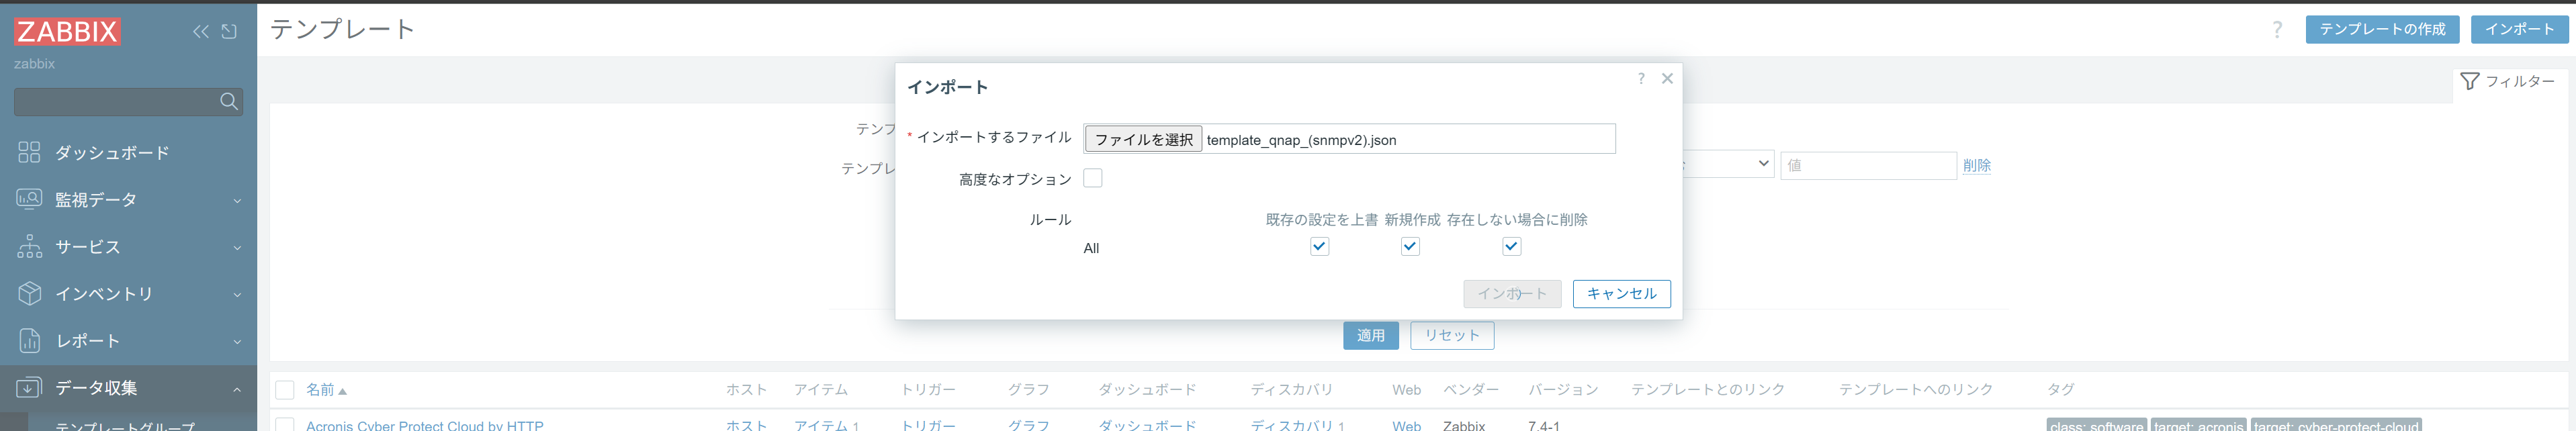Click the sidebar hide/kiosk toggle icon
Screen dimensions: 2576x431
(x=229, y=31)
